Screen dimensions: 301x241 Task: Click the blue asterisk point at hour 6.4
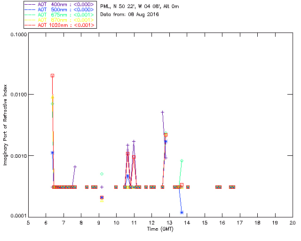pyautogui.click(x=52, y=153)
